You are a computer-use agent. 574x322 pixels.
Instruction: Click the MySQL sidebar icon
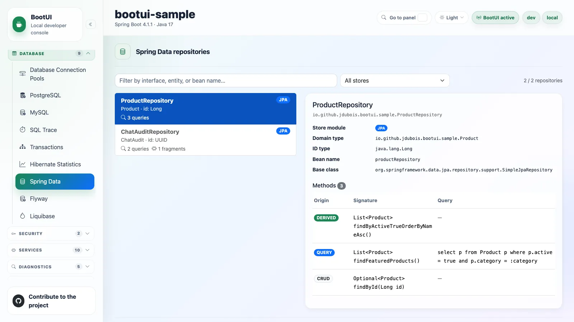(x=23, y=112)
